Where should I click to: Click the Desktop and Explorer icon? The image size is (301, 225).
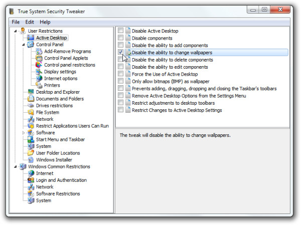[x=31, y=92]
